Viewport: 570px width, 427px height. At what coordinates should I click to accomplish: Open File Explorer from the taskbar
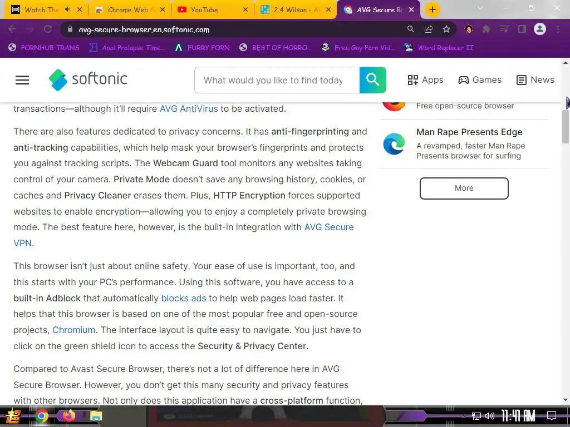tap(96, 416)
